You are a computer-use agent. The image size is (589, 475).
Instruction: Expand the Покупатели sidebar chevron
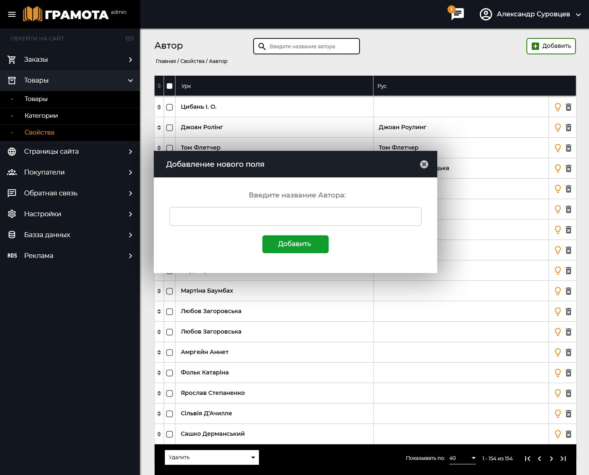point(130,173)
